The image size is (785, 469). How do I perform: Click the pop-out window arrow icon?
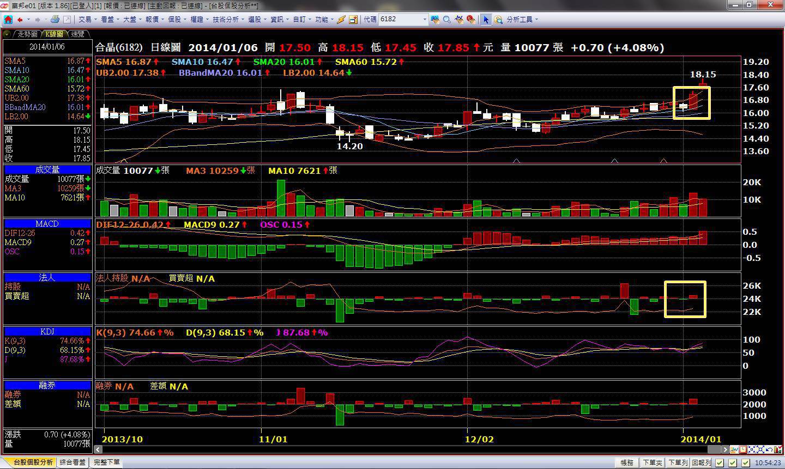tap(67, 20)
